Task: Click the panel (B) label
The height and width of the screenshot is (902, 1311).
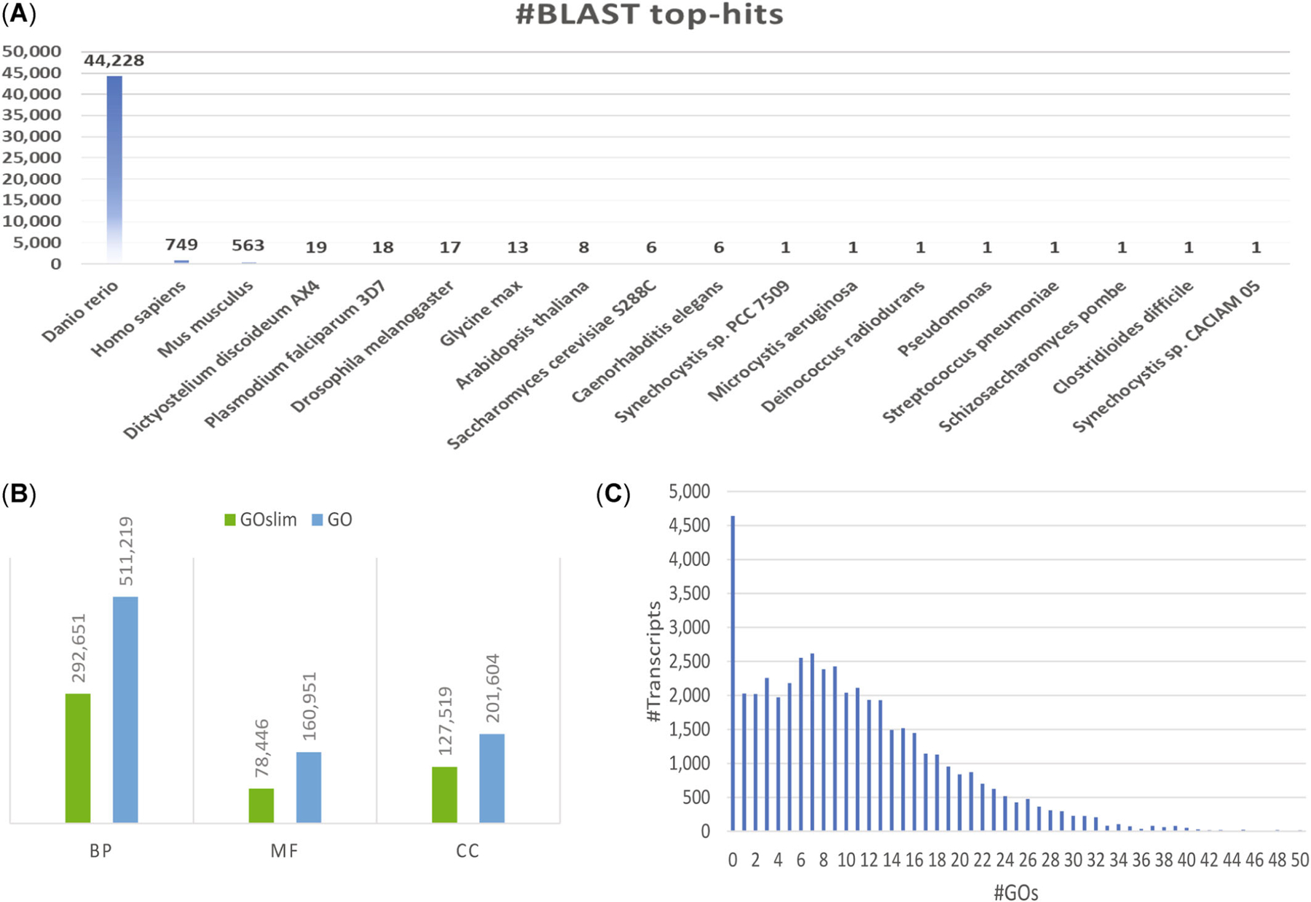Action: (x=18, y=494)
